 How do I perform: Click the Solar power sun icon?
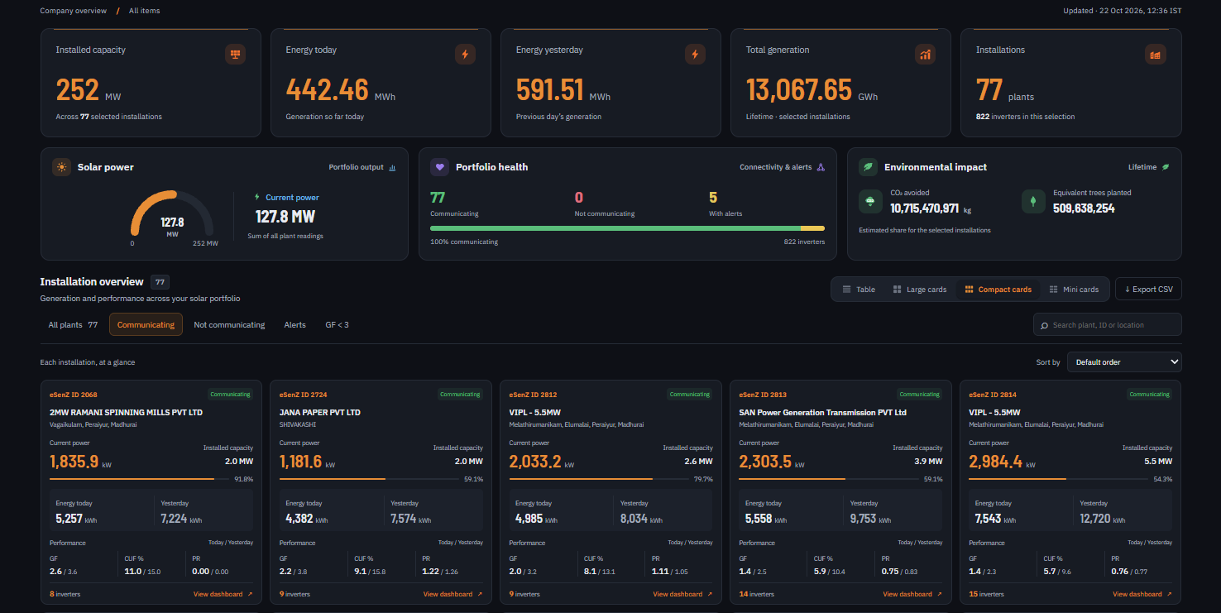[x=62, y=167]
